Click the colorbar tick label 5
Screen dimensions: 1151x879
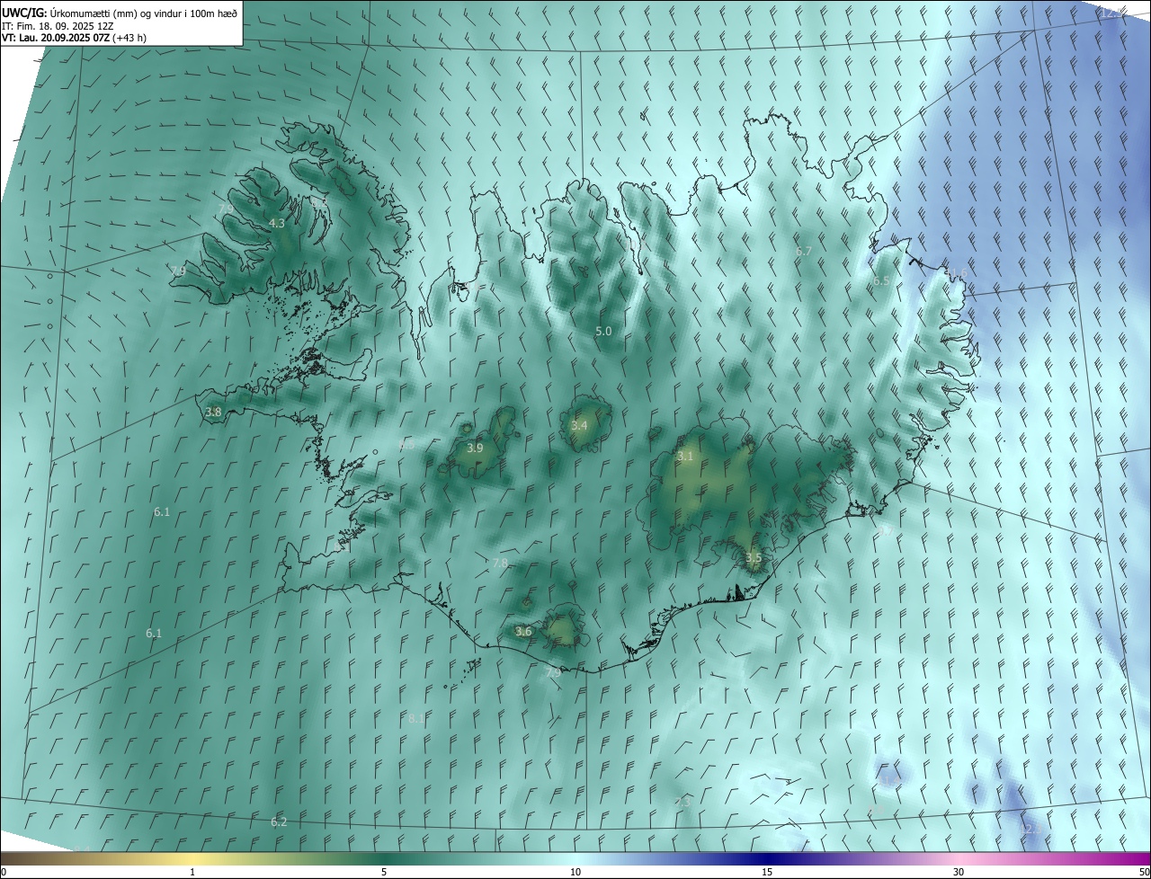pos(384,872)
